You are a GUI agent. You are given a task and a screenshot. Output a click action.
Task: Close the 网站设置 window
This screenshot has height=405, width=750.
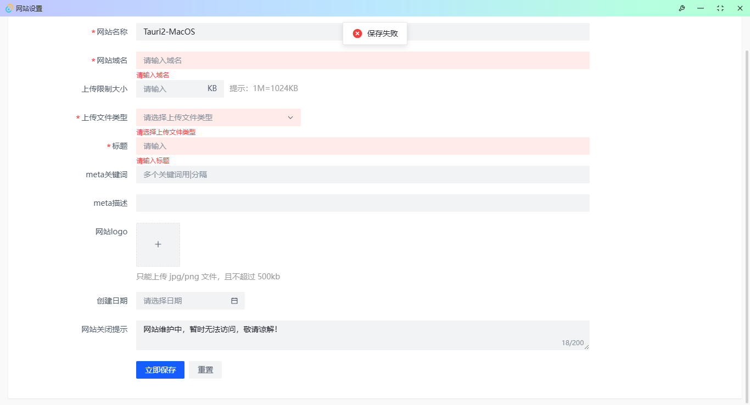click(x=740, y=8)
